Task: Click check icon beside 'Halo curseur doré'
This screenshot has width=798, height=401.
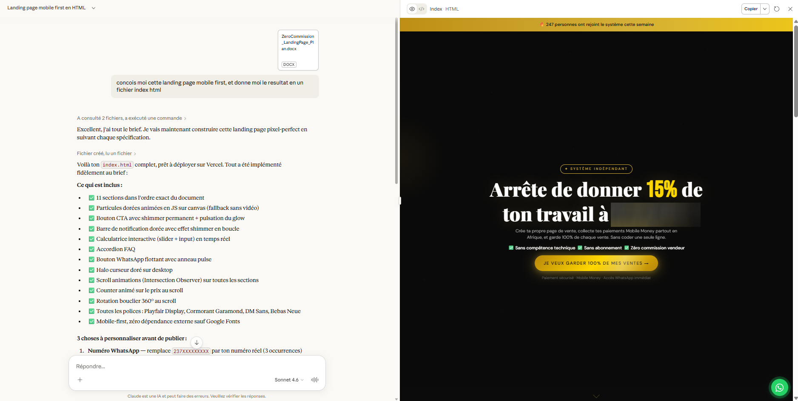Action: (x=91, y=270)
